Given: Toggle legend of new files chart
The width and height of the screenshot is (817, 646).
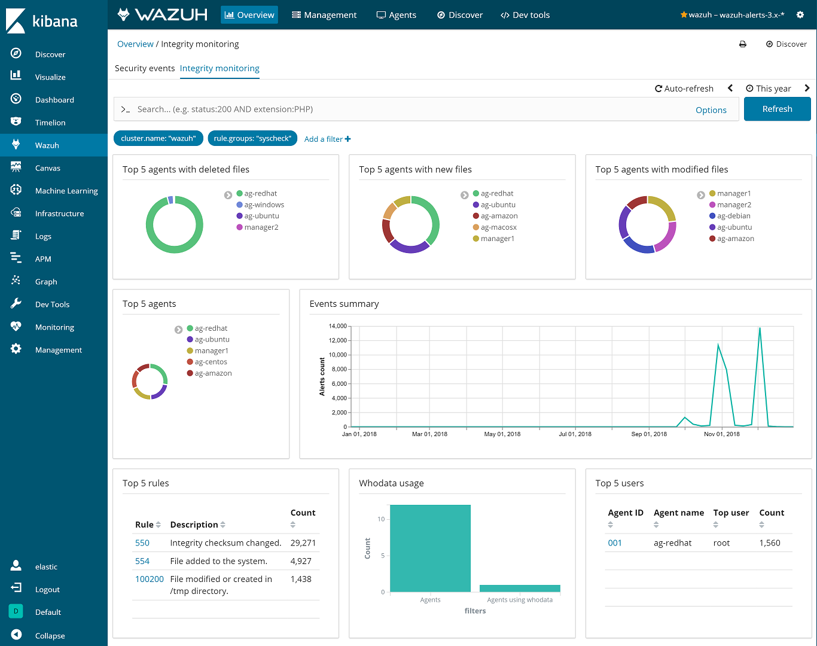Looking at the screenshot, I should [x=465, y=195].
